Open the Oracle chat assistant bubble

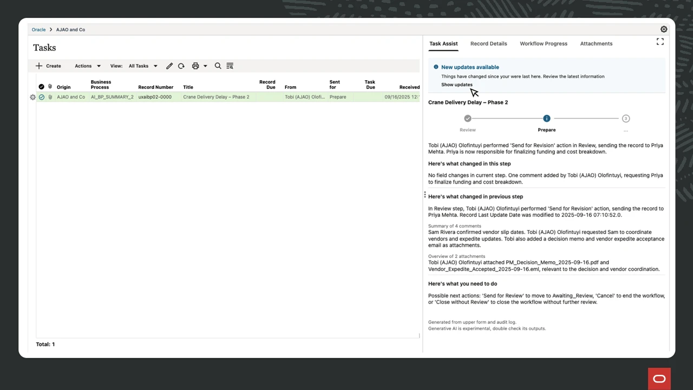click(x=659, y=379)
